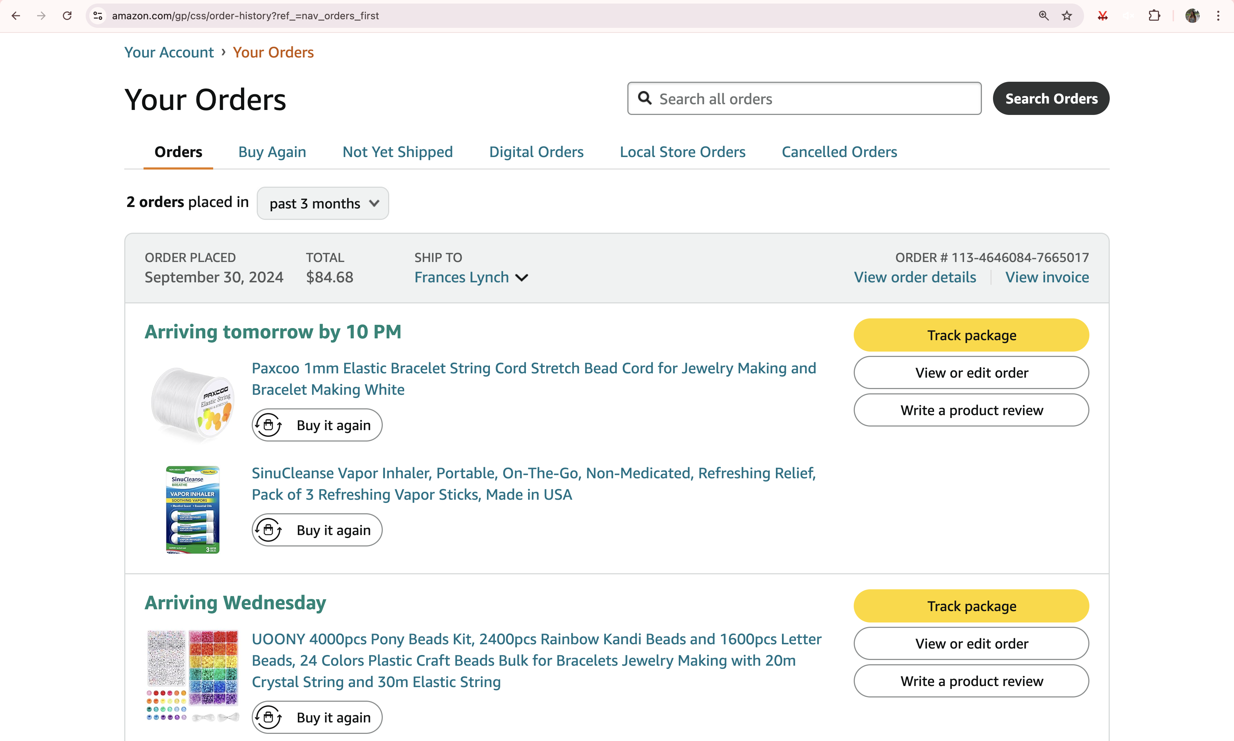Click the order total $84.68
Image resolution: width=1234 pixels, height=741 pixels.
coord(330,277)
